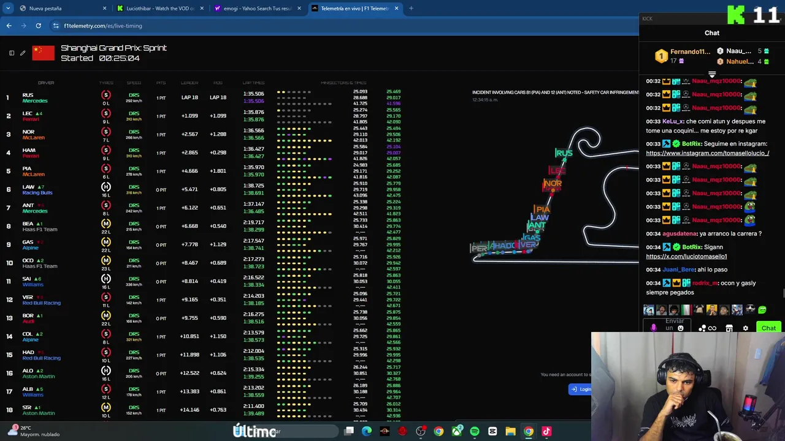Viewport: 785px width, 441px height.
Task: Click the 2:19.717 lap time for BEA
Action: (254, 222)
